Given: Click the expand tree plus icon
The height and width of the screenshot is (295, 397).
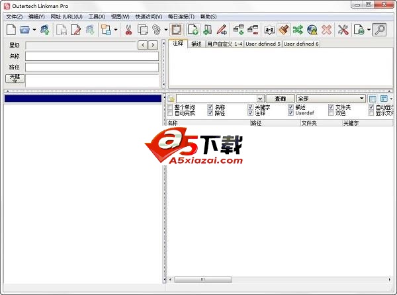Looking at the screenshot, I should pyautogui.click(x=238, y=30).
